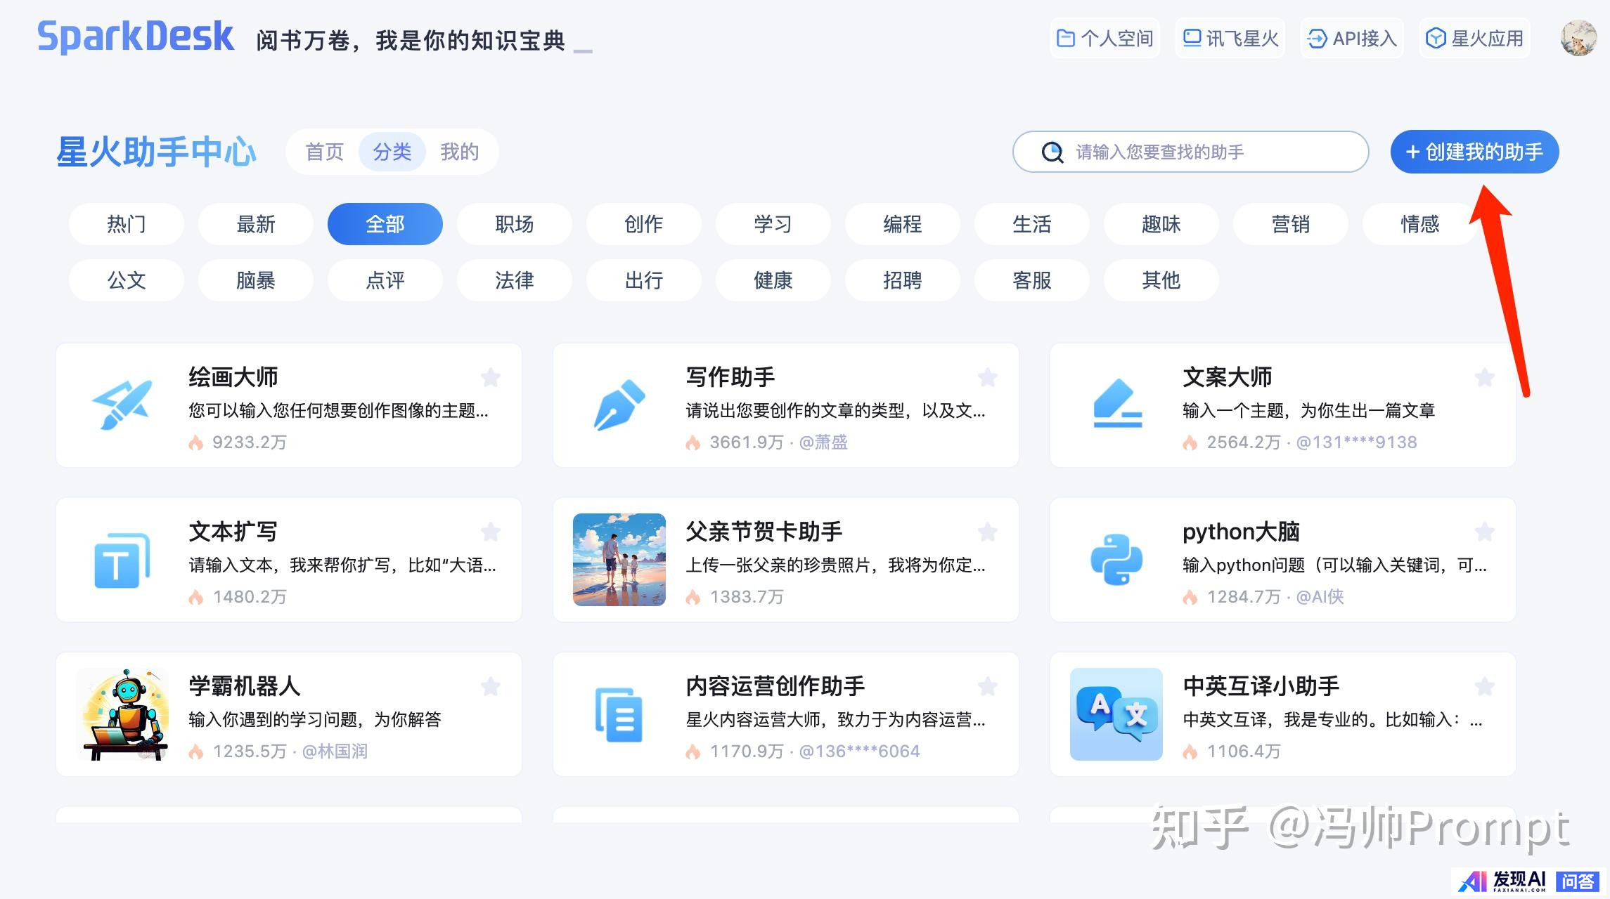Open the 写作助手 title
1610x899 pixels.
click(730, 377)
